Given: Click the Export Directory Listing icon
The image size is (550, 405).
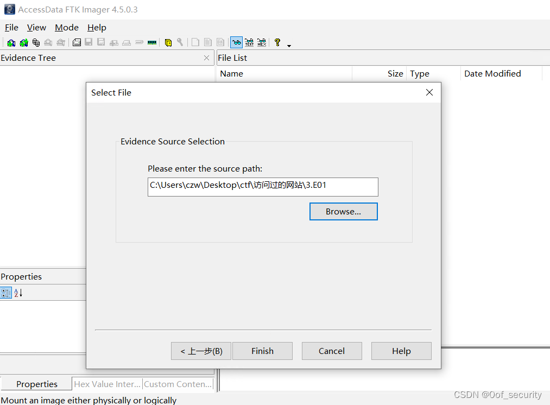Looking at the screenshot, I should pos(220,42).
